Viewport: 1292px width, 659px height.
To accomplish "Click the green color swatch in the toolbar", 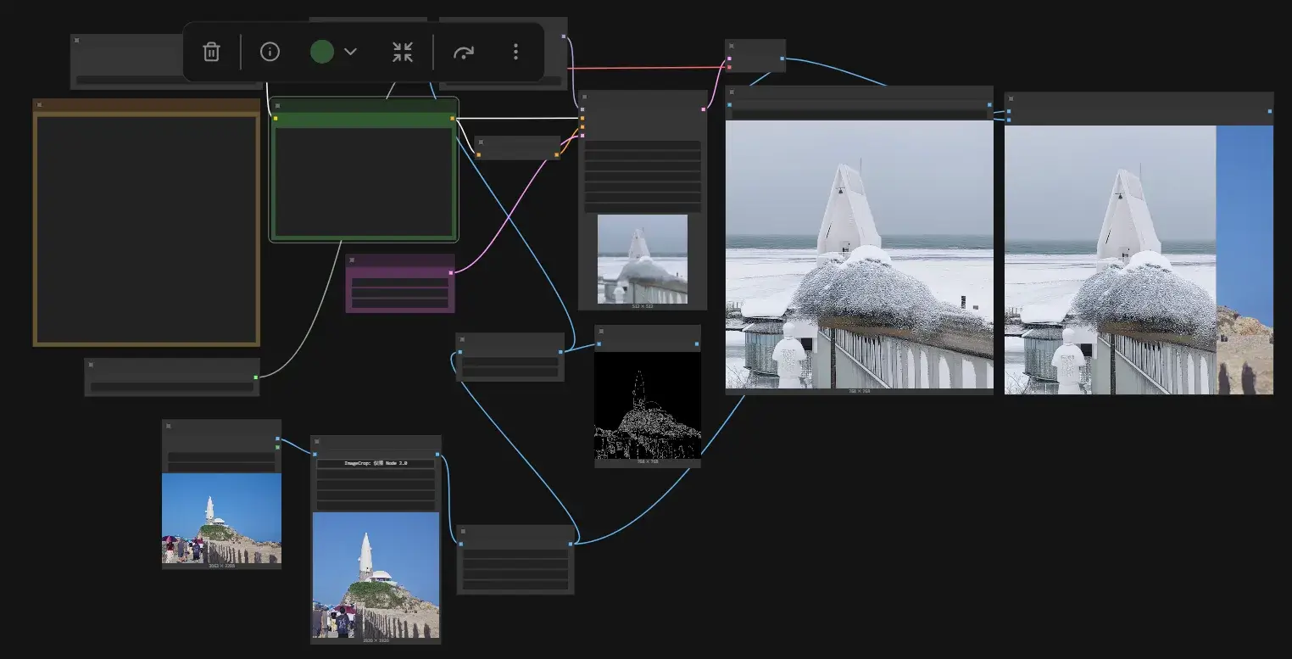I will 321,52.
